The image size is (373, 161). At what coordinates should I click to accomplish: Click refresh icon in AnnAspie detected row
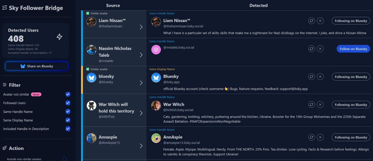(x=311, y=137)
